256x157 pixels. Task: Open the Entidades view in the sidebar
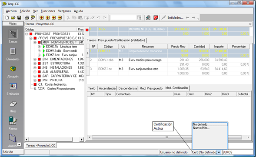point(13,89)
